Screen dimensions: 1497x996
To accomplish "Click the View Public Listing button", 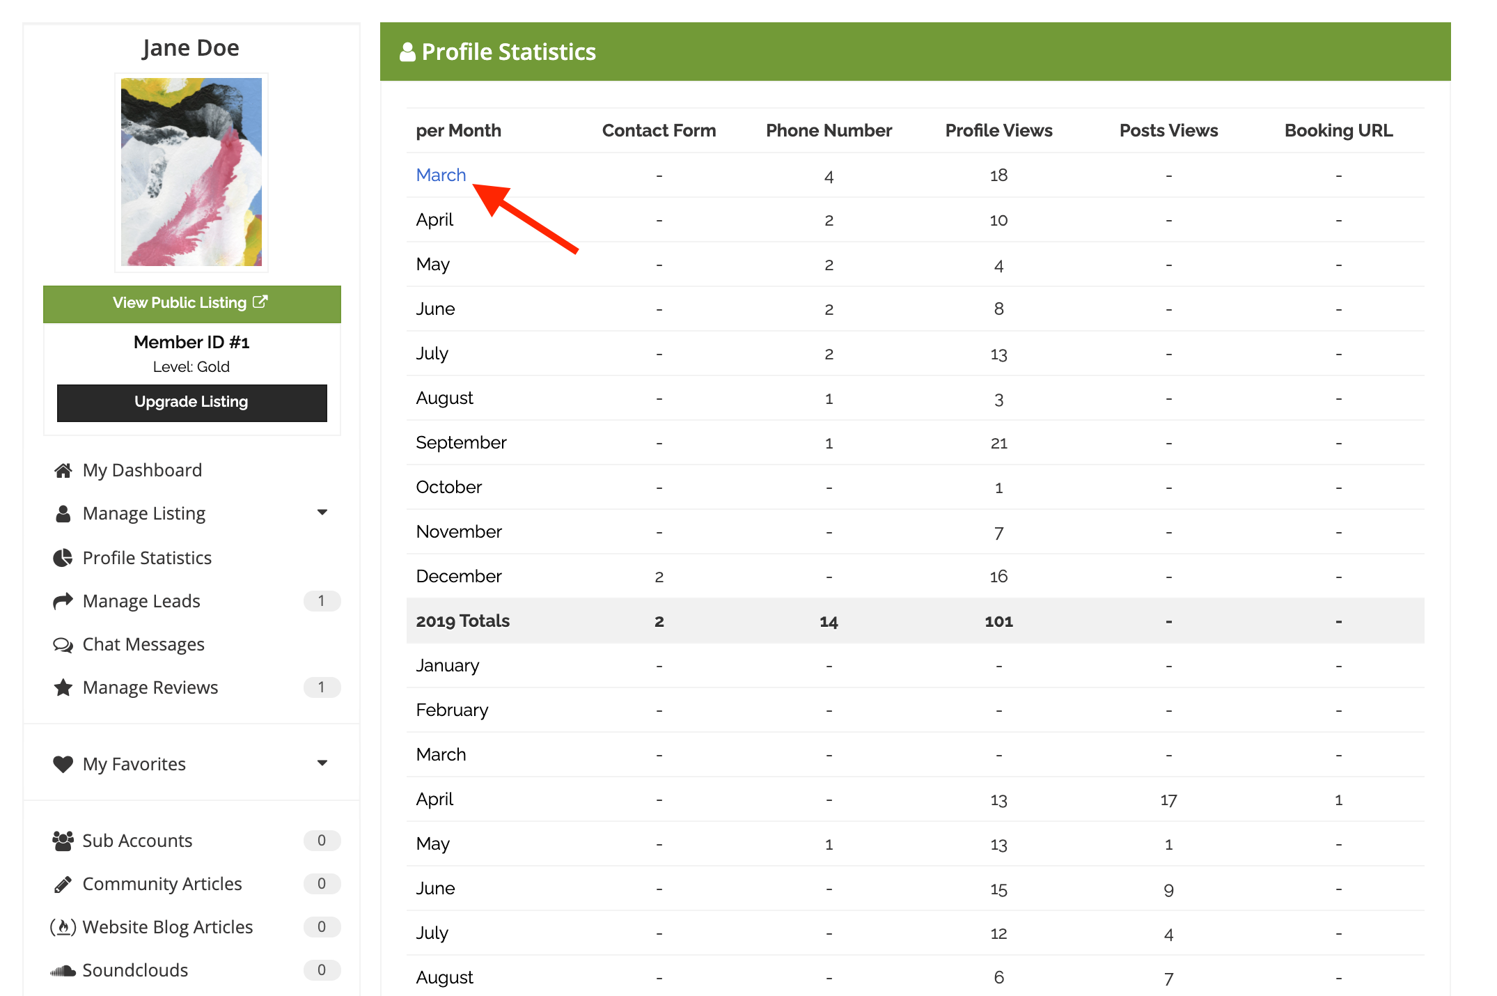I will (x=191, y=304).
